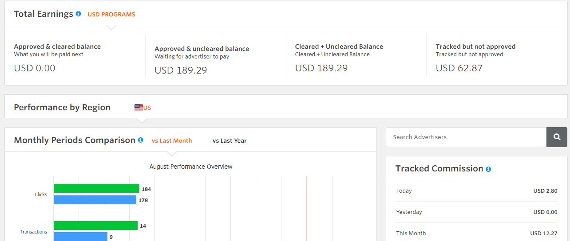Click the Approved & uncleared balance USD 189.29
This screenshot has width=570, height=241.
[181, 70]
